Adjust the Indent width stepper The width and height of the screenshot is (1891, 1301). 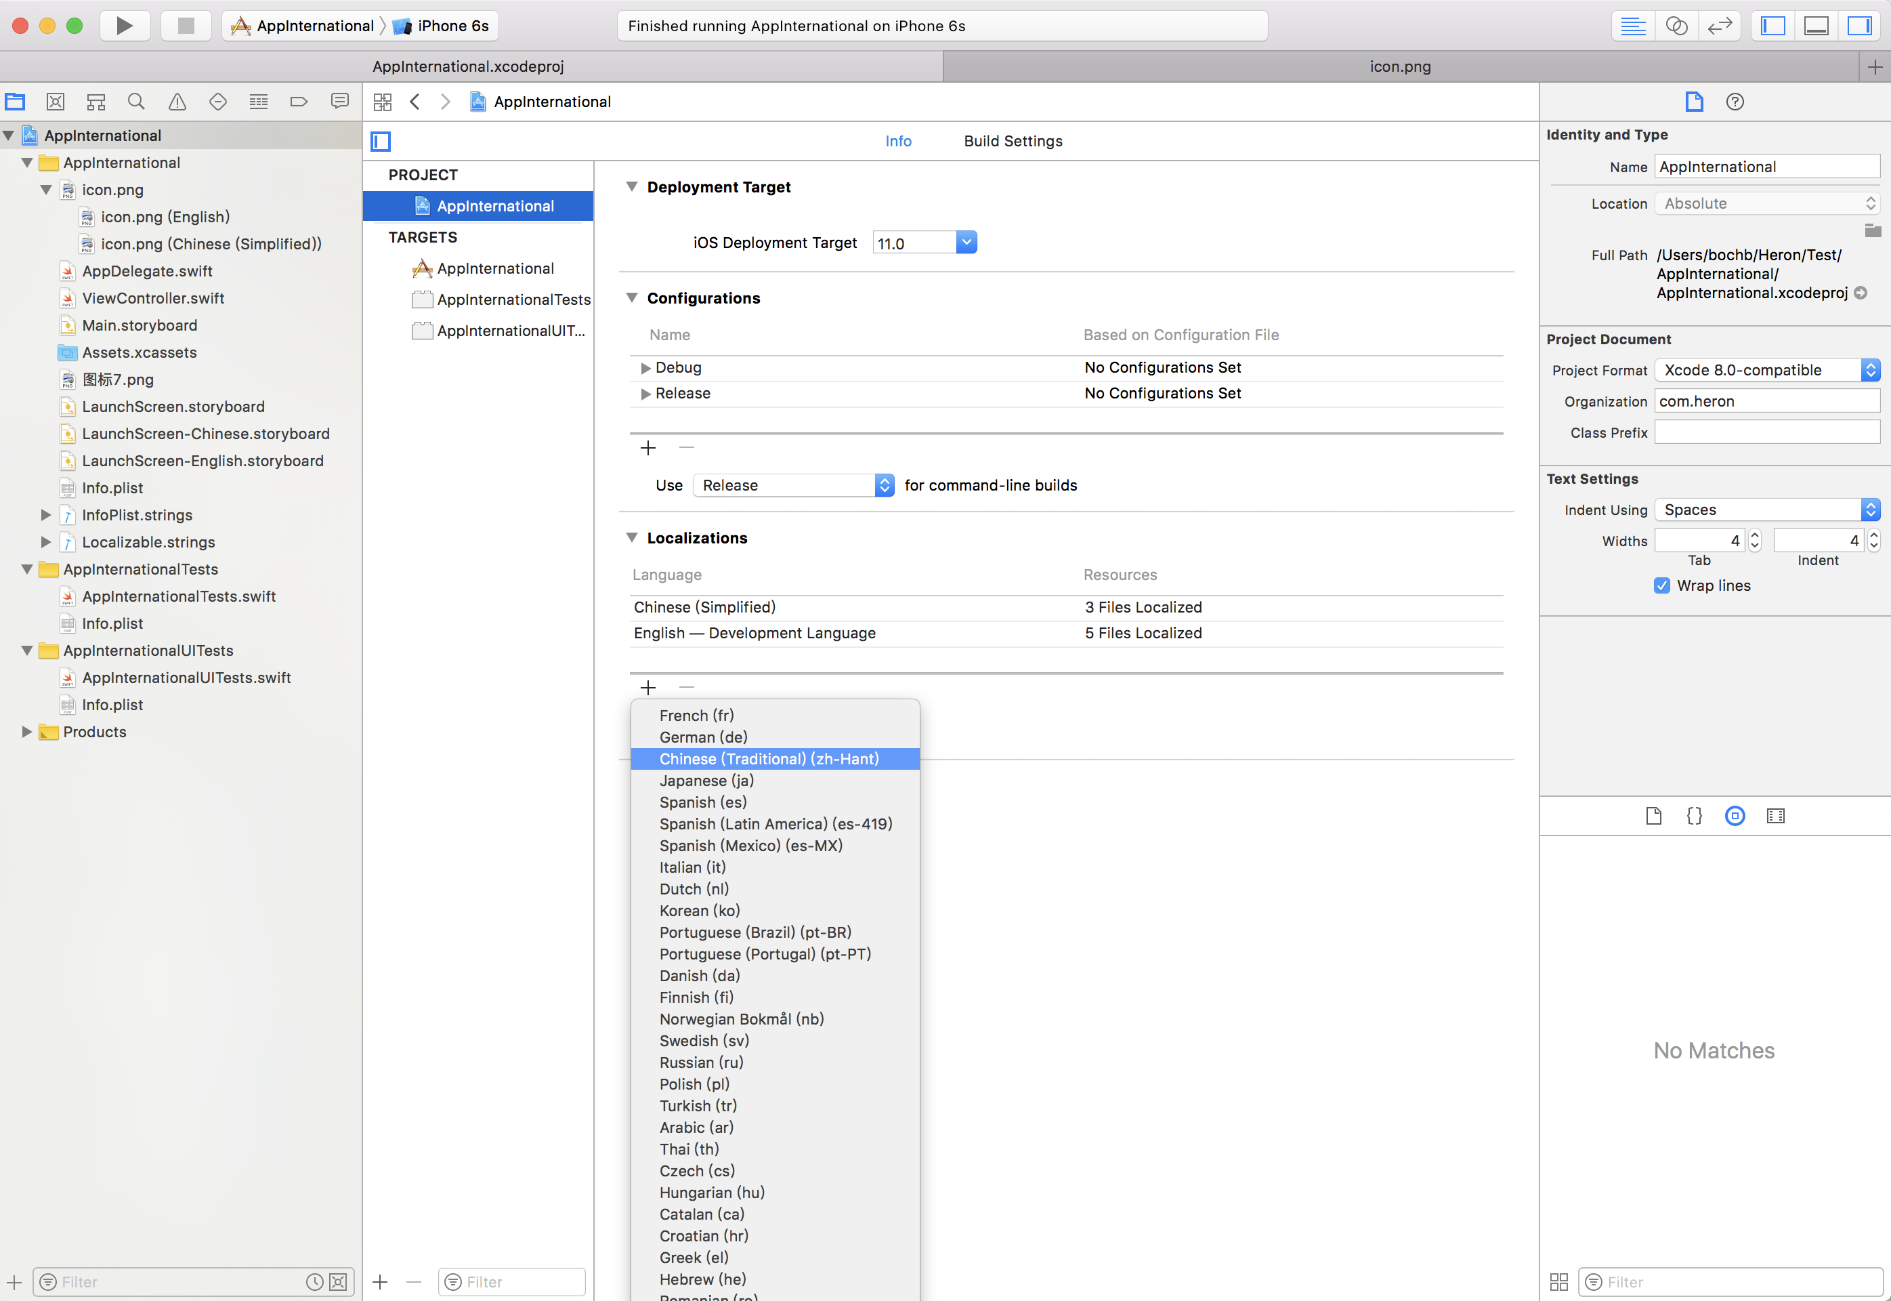[x=1873, y=541]
